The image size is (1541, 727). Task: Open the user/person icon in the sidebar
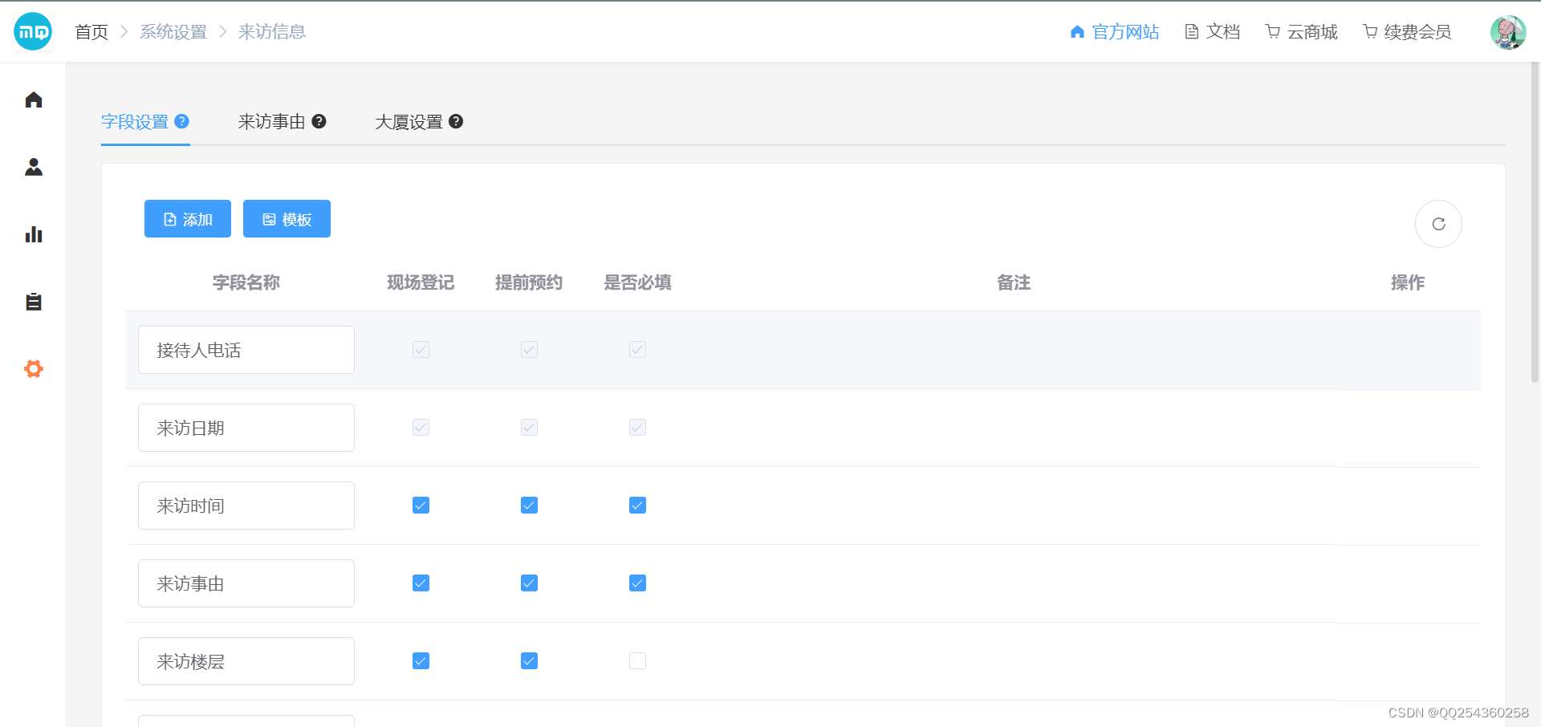[x=34, y=167]
